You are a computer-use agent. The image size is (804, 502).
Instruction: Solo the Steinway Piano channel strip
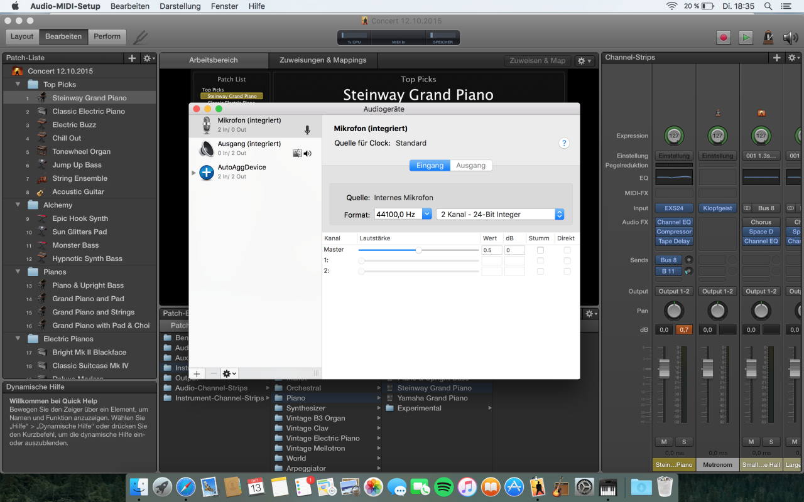[x=684, y=442]
